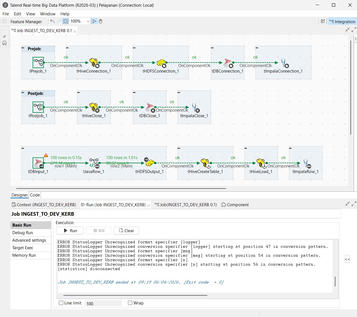Open the Window menu
The height and width of the screenshot is (317, 357).
tap(48, 14)
